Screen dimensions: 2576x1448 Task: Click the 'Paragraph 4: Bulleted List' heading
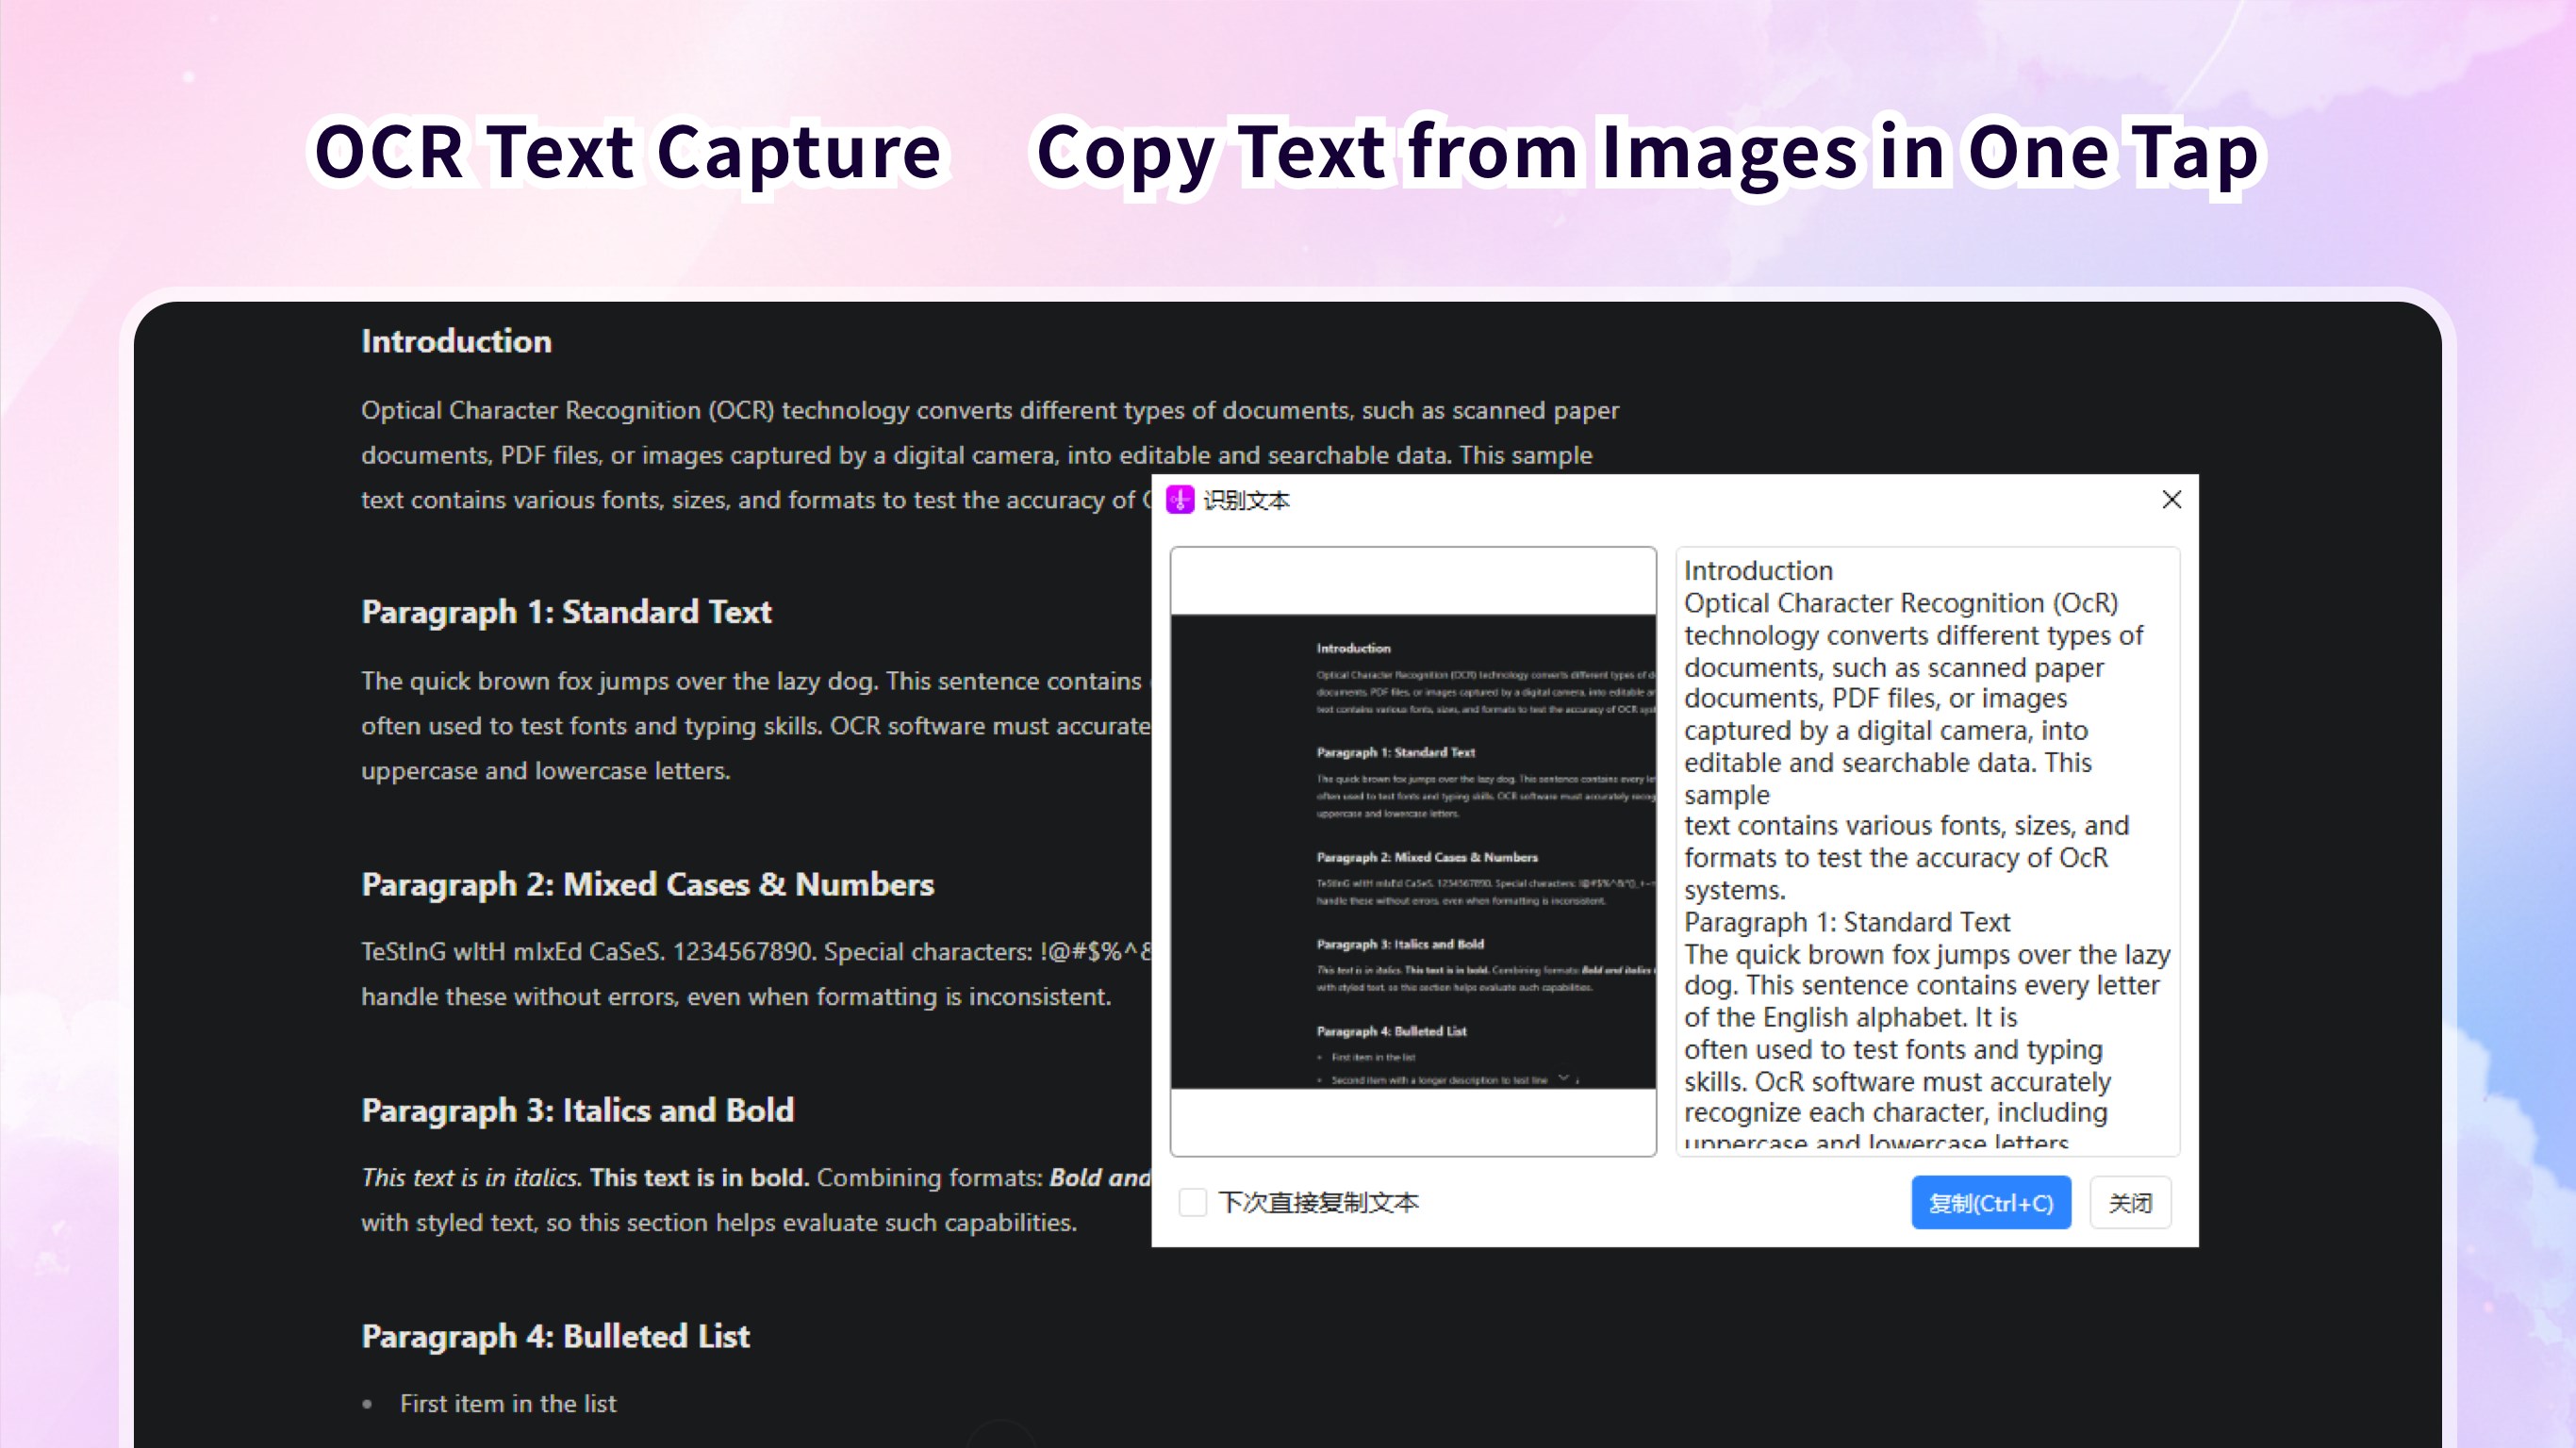pyautogui.click(x=555, y=1336)
